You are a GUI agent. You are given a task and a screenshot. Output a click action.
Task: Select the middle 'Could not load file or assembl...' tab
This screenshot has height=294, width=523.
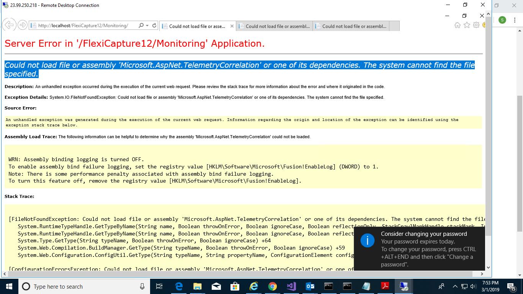click(274, 26)
